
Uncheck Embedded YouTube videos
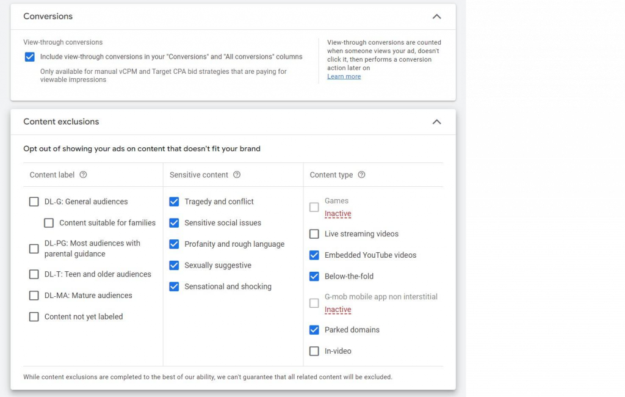[x=314, y=255]
